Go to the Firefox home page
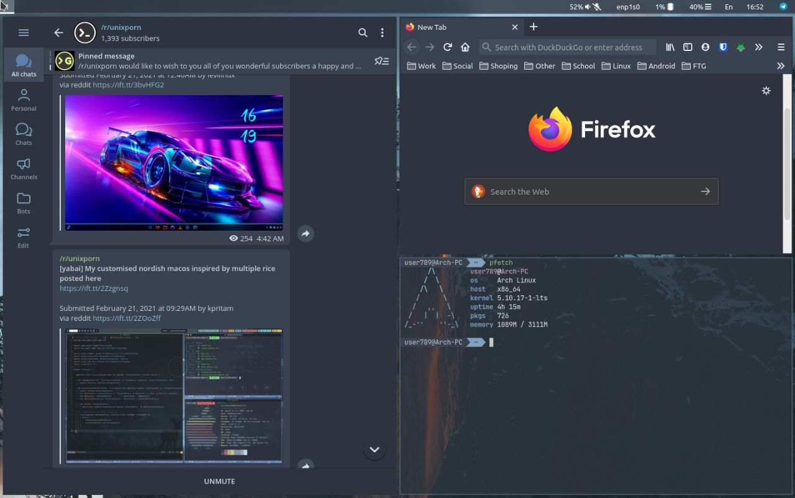 tap(465, 47)
